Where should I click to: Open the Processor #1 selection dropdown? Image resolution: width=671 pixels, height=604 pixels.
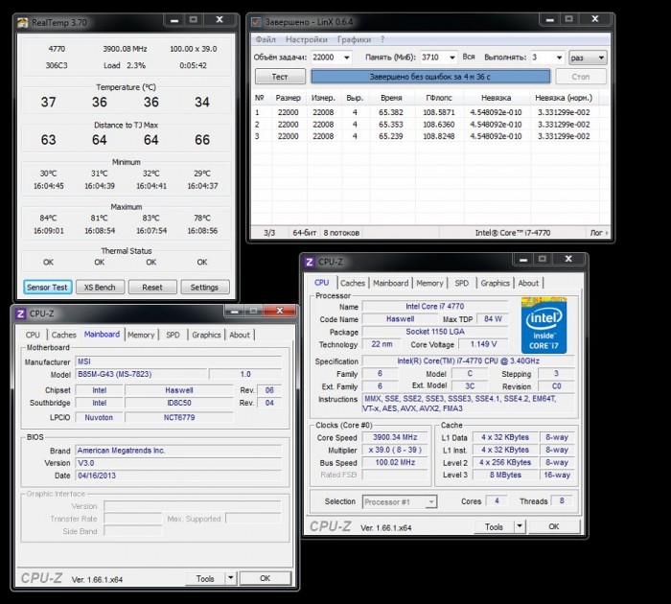click(x=431, y=501)
